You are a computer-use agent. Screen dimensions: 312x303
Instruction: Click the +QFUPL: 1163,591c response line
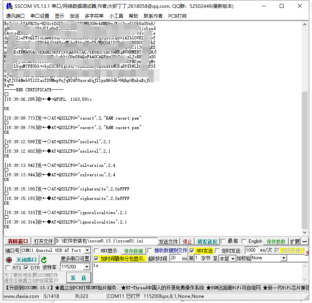click(x=48, y=99)
